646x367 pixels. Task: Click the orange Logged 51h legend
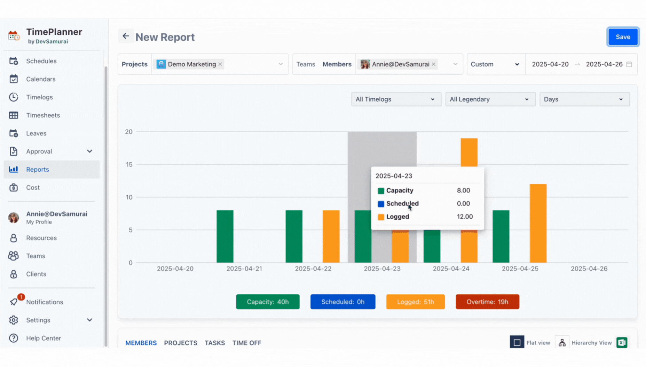point(415,302)
